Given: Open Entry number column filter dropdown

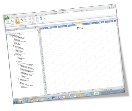Looking at the screenshot, I should pyautogui.click(x=49, y=28).
